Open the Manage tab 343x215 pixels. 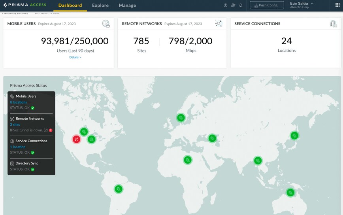point(127,6)
